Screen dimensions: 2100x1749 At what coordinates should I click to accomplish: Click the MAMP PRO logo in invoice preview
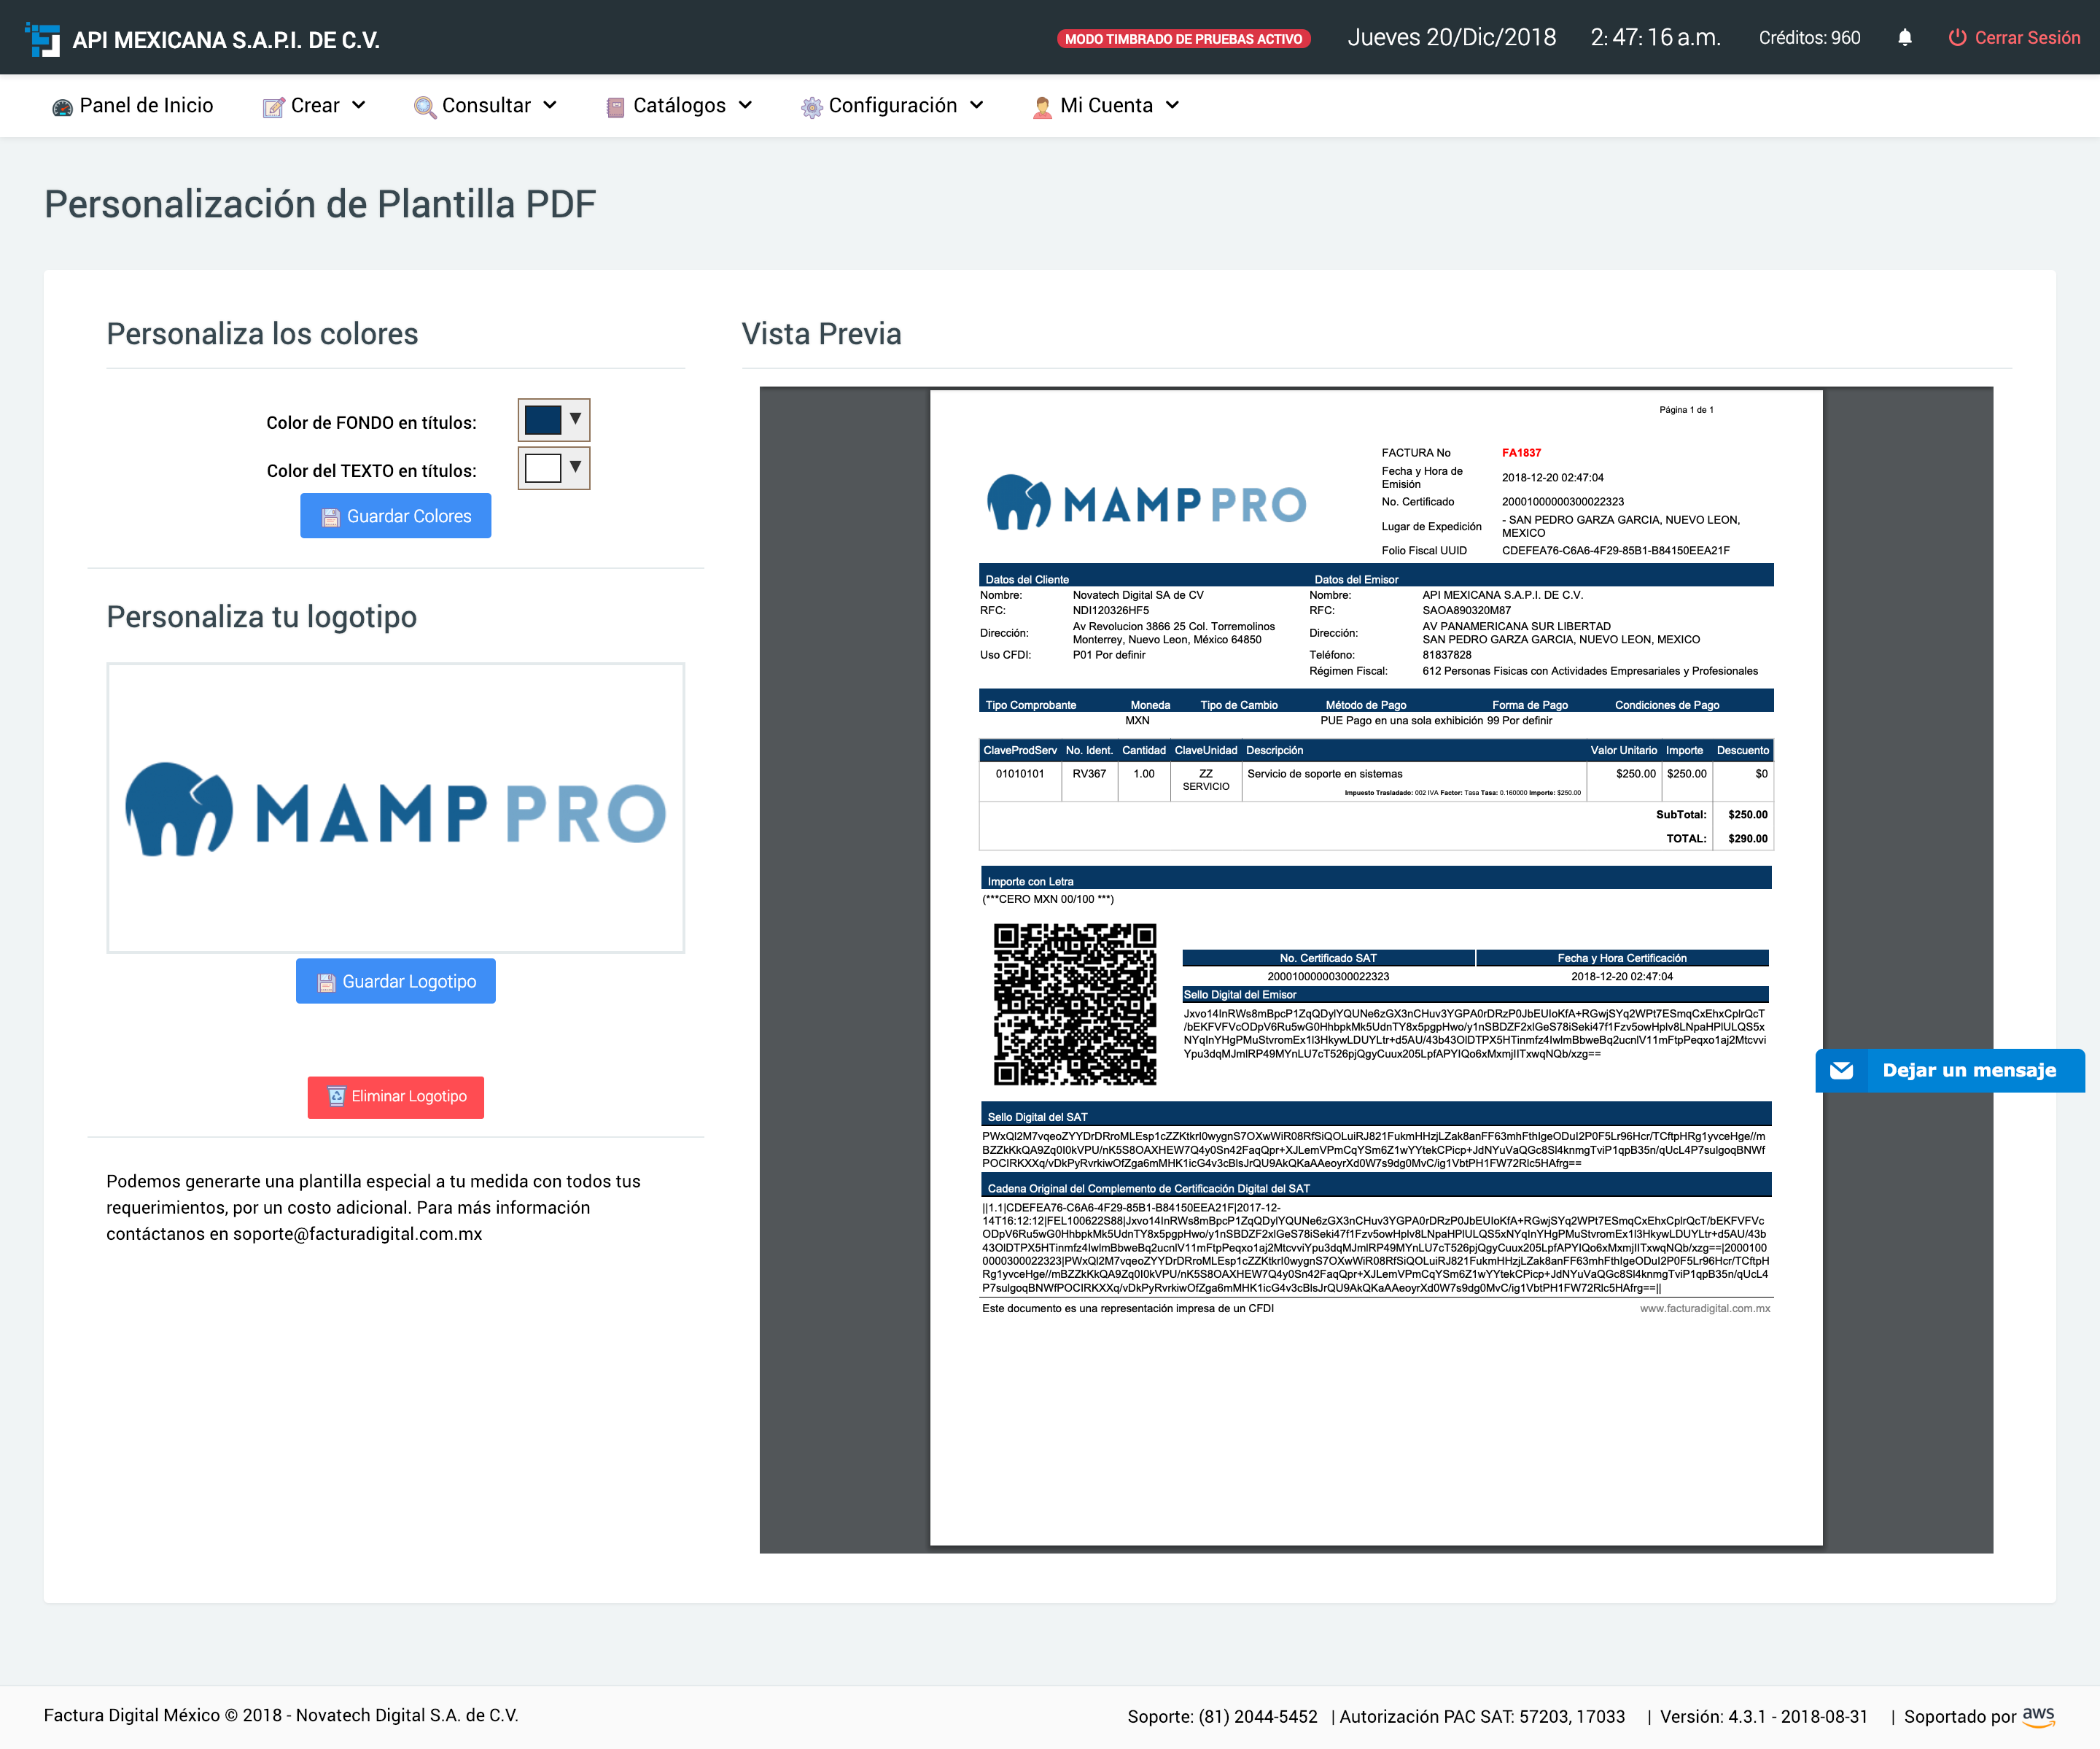coord(1146,503)
